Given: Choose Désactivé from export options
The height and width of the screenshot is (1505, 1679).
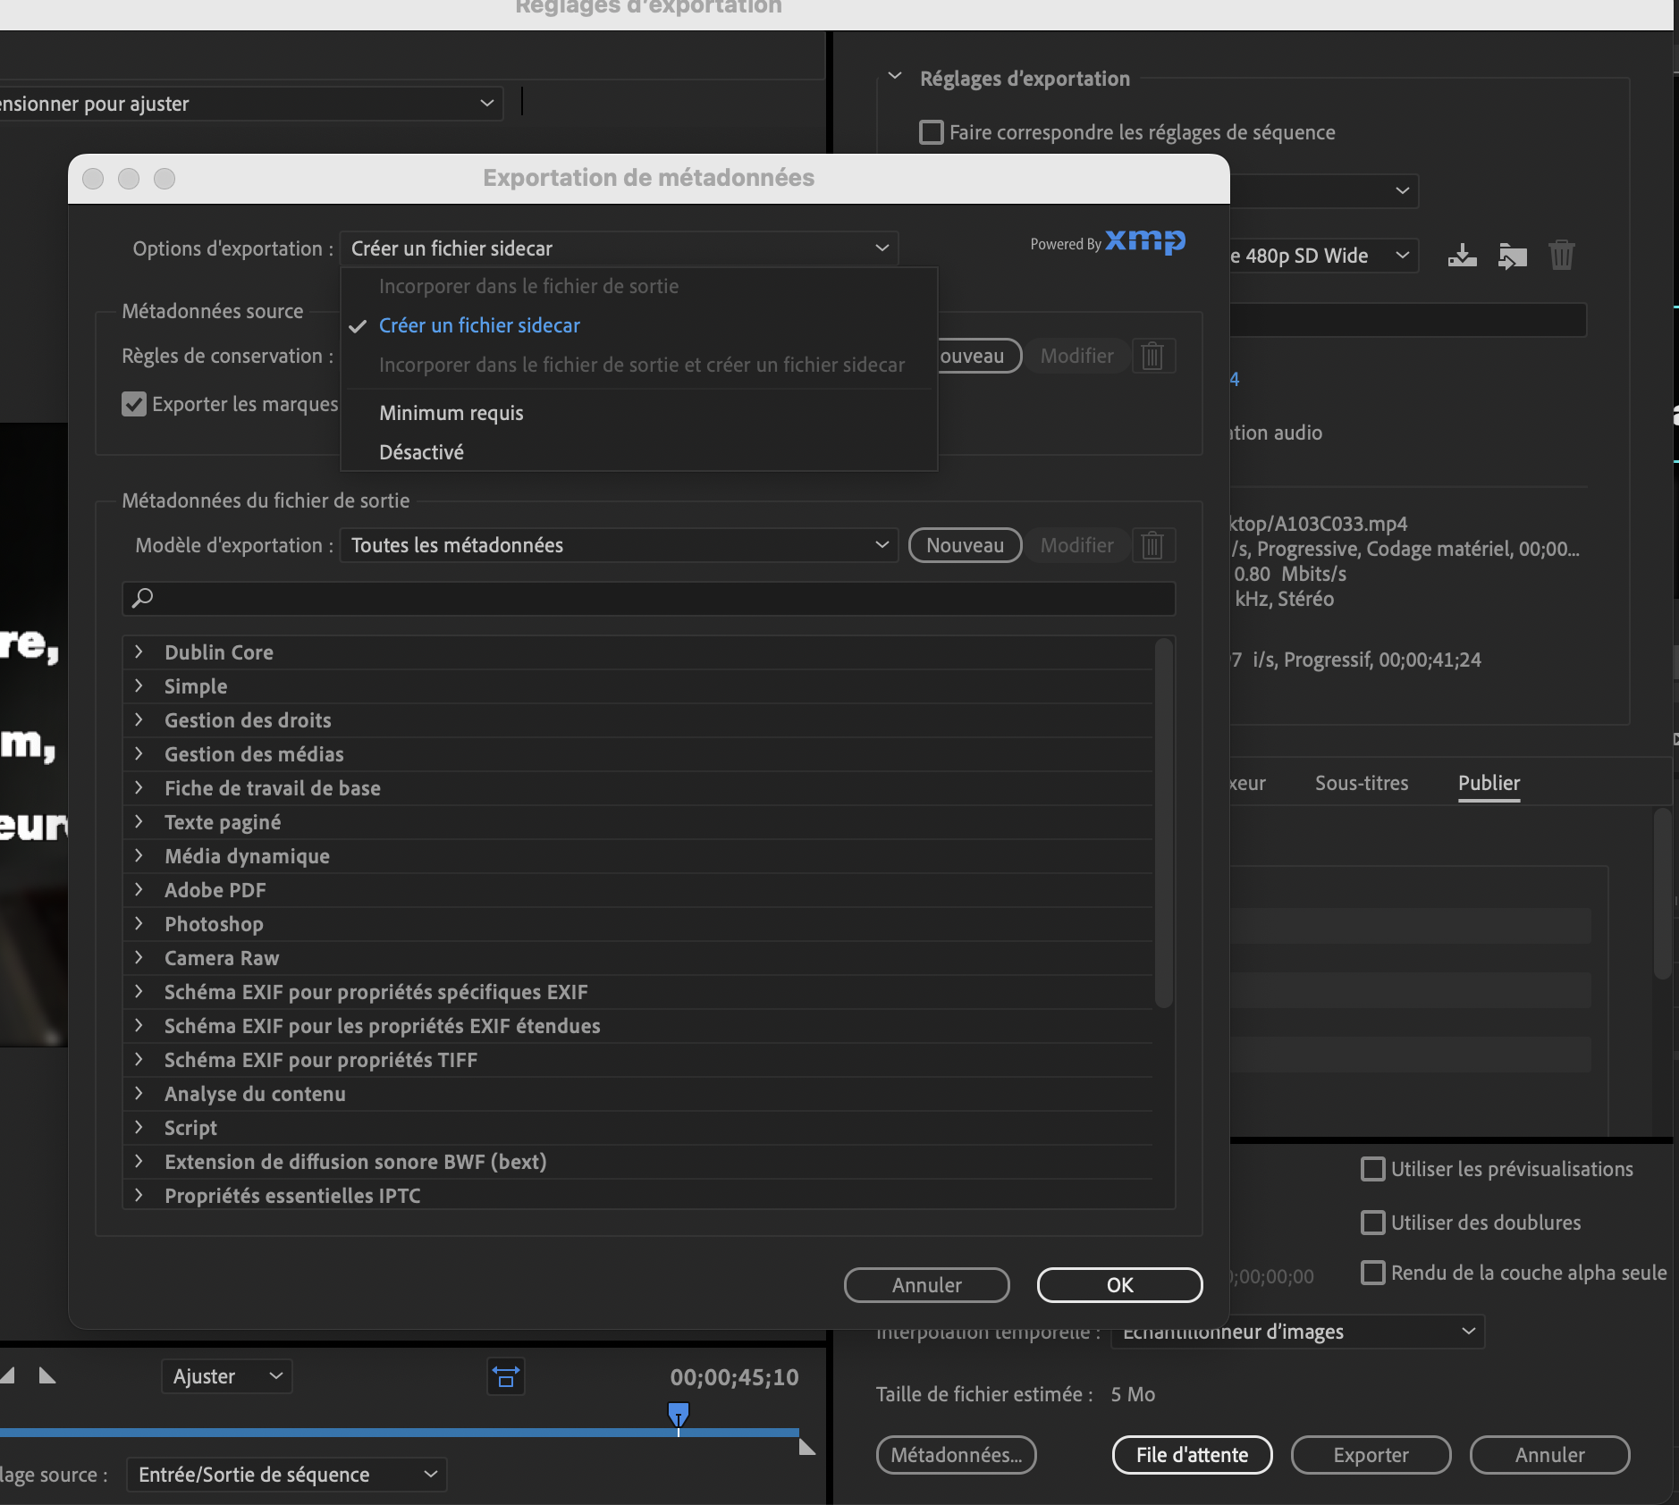Looking at the screenshot, I should 421,452.
